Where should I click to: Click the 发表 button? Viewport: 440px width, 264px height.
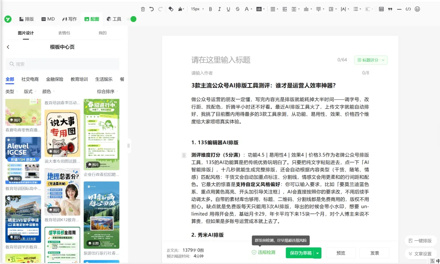point(374,253)
